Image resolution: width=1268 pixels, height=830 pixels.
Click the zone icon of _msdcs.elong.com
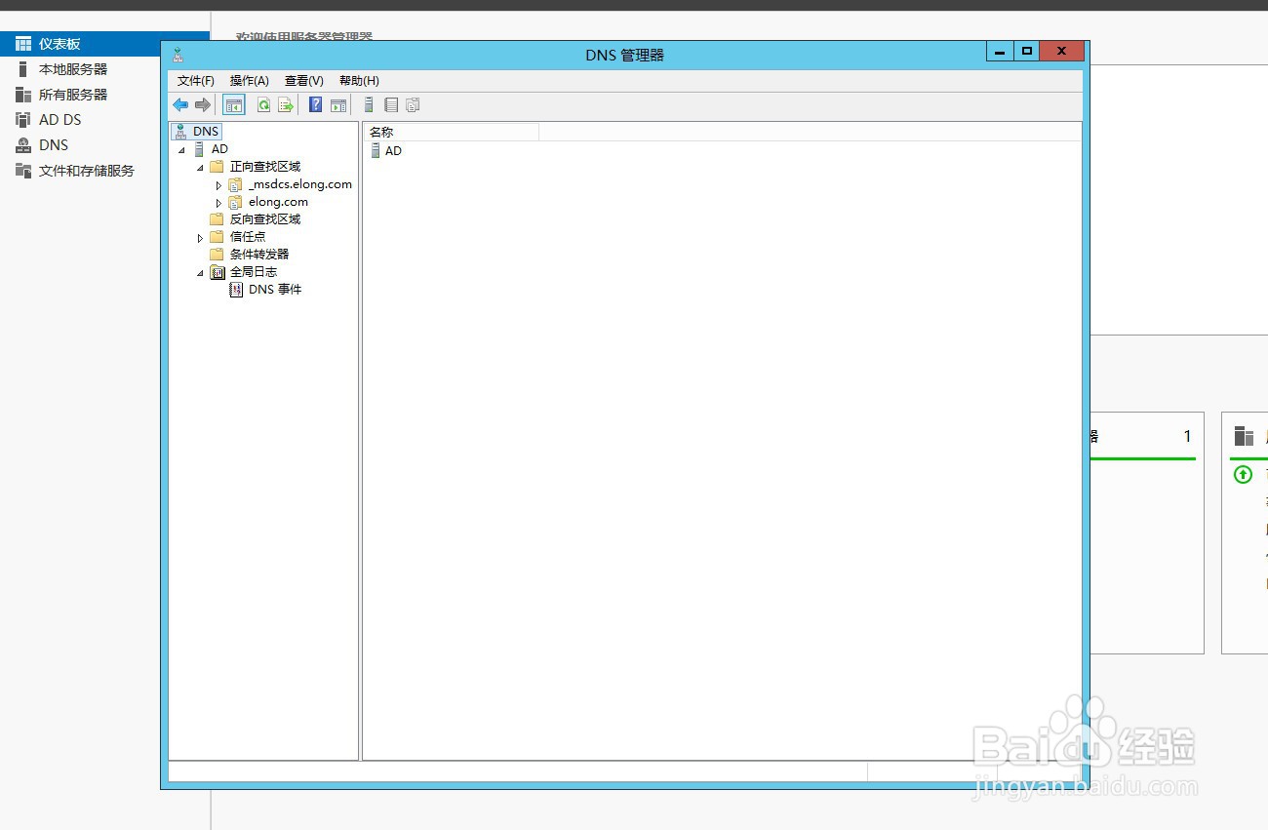pyautogui.click(x=235, y=184)
